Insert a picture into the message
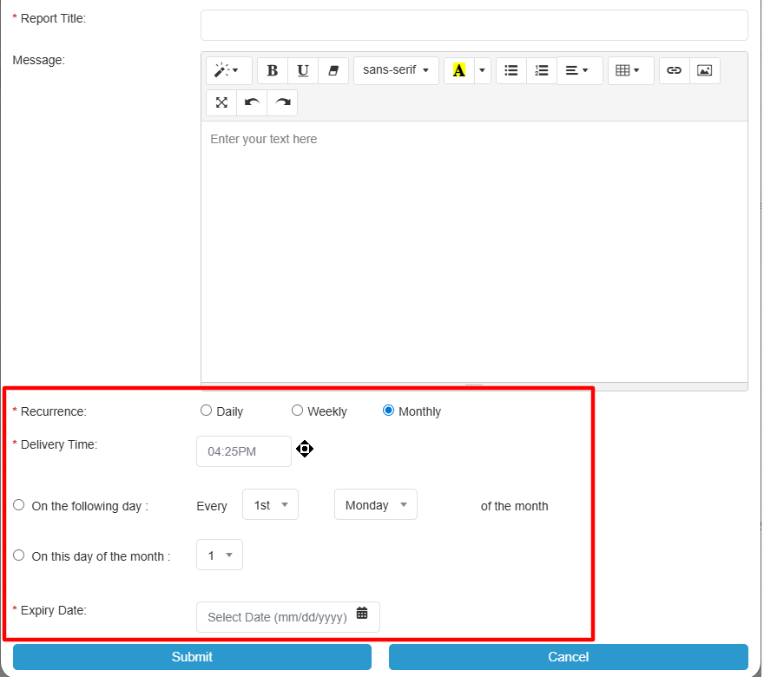 coord(705,71)
